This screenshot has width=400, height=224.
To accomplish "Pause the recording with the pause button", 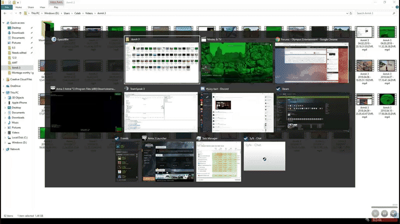I will point(384,213).
